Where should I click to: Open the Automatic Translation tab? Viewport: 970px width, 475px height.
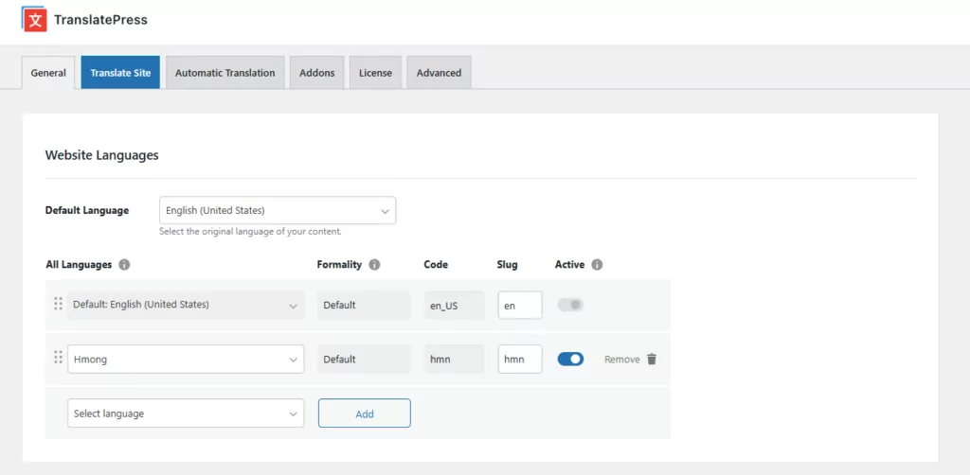tap(225, 72)
